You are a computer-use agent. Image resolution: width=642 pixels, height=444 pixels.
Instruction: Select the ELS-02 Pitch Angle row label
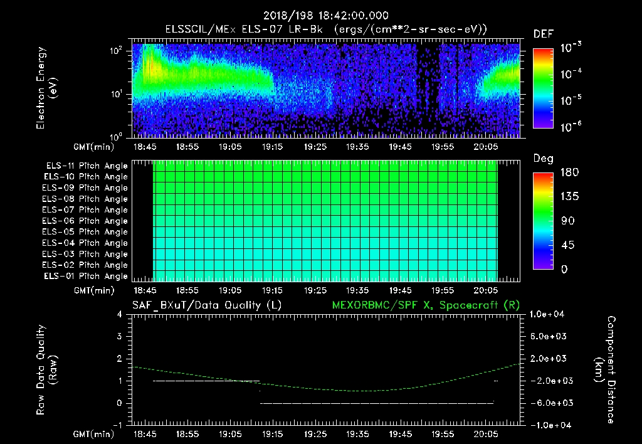click(x=85, y=265)
